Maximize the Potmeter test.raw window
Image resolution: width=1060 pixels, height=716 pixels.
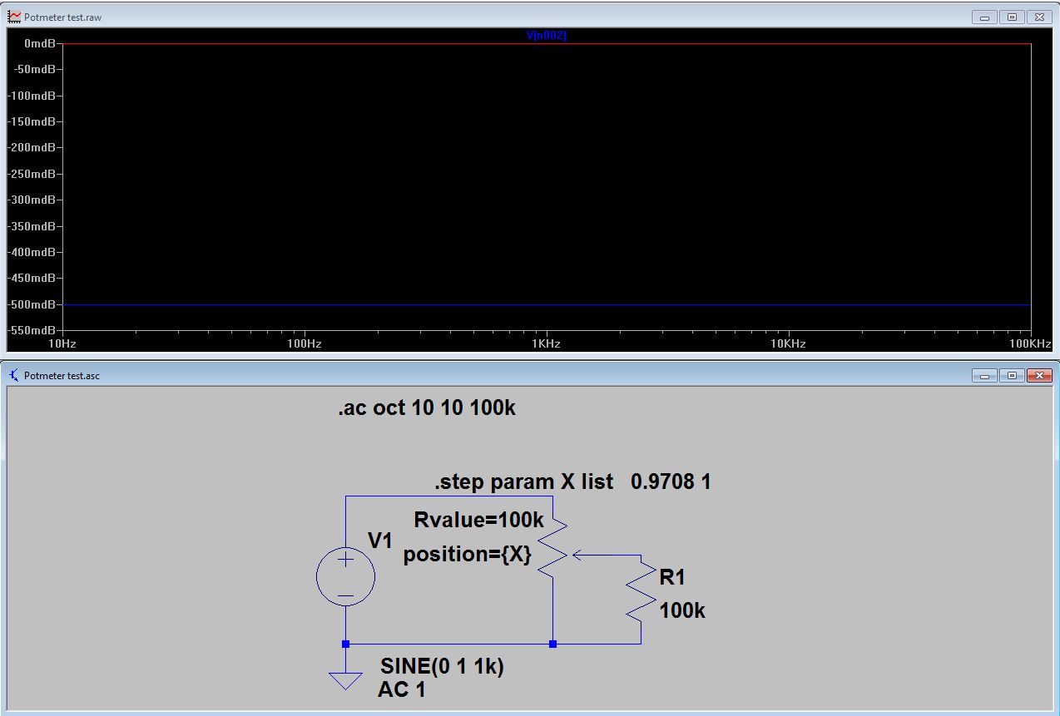(x=1012, y=17)
